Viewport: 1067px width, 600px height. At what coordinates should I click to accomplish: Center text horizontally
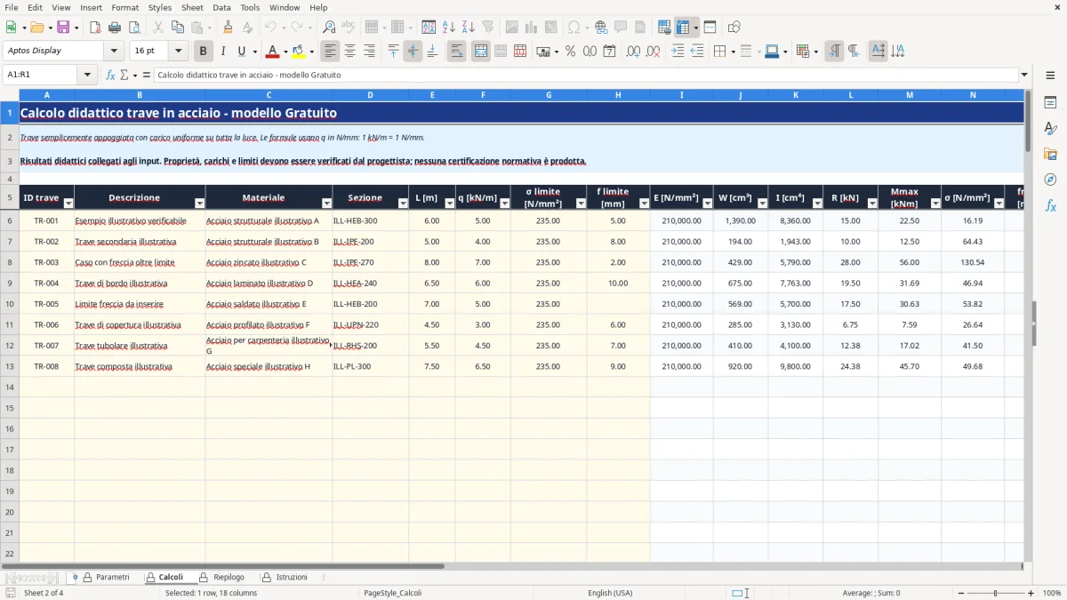[x=350, y=52]
